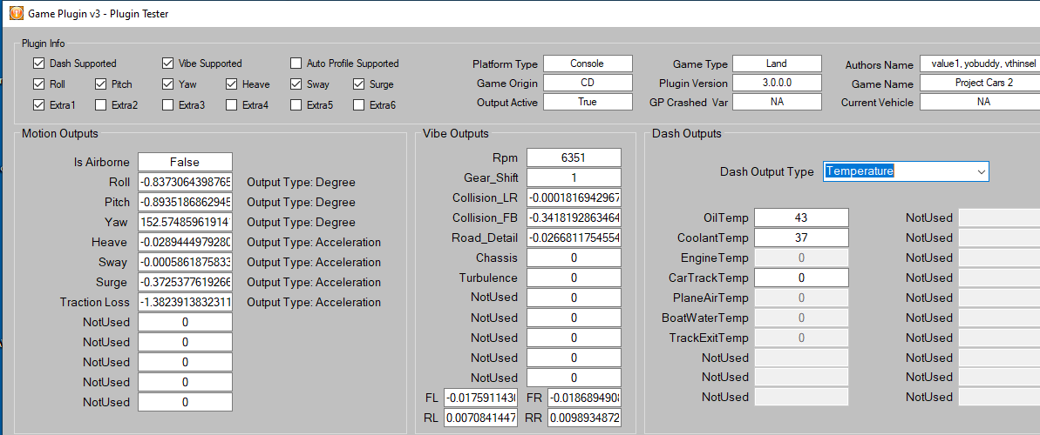Viewport: 1040px width, 435px height.
Task: Click 'Output Type: Acceleration' beside Traction Loss
Action: pos(314,302)
